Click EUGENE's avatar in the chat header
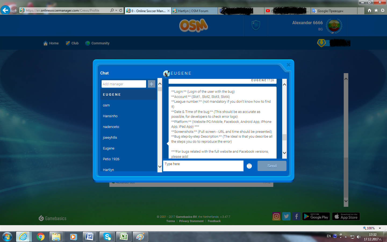The image size is (387, 242). click(166, 73)
